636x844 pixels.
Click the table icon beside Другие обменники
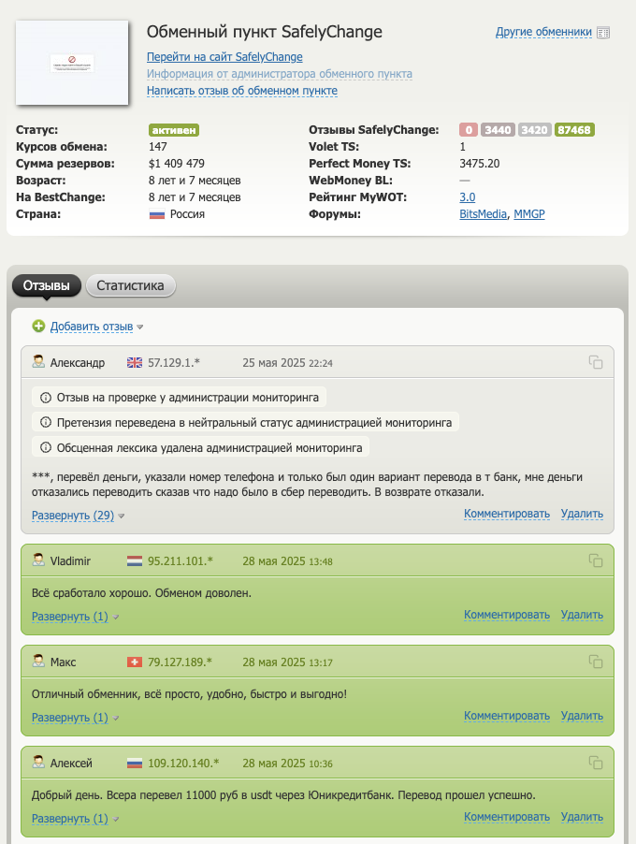(603, 33)
